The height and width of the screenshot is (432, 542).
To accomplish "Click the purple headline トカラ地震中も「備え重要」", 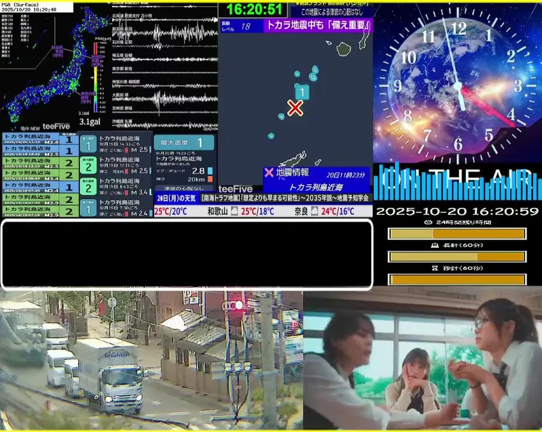I will [x=318, y=25].
